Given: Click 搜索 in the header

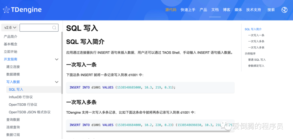Looking at the screenshot, I should [x=271, y=10].
